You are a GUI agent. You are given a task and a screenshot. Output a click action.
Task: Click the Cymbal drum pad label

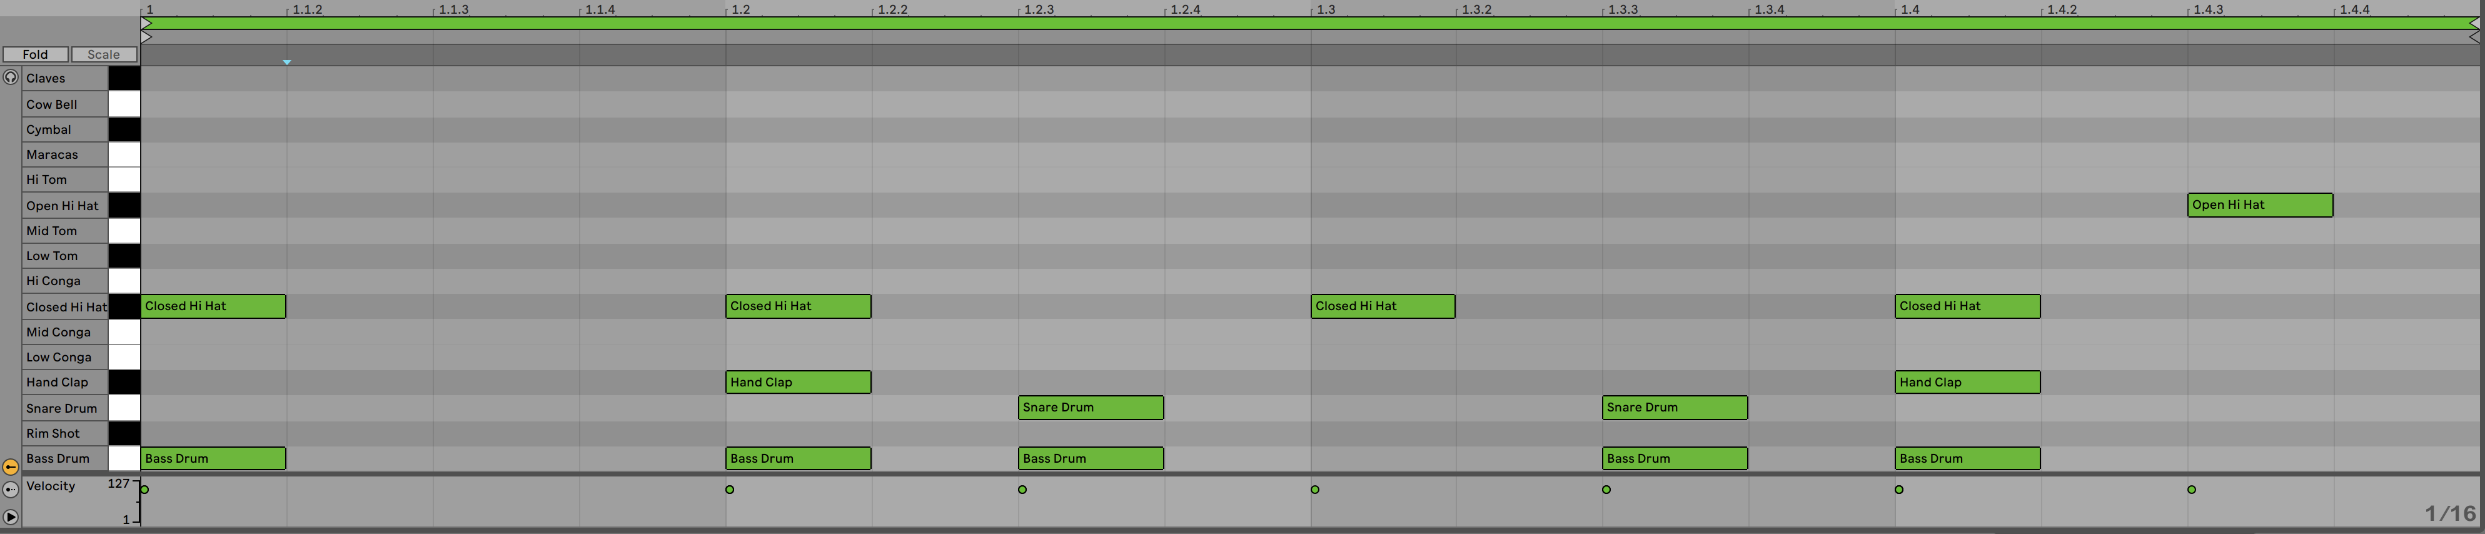(48, 129)
